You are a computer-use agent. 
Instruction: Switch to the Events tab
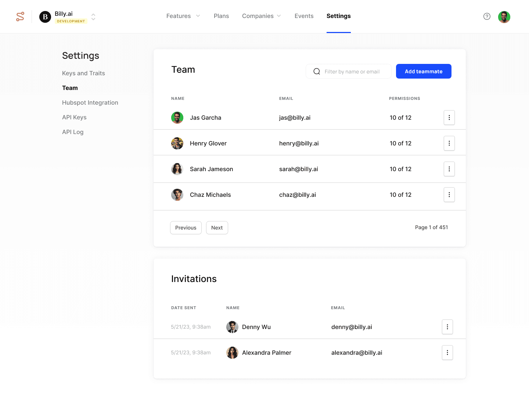pyautogui.click(x=304, y=16)
